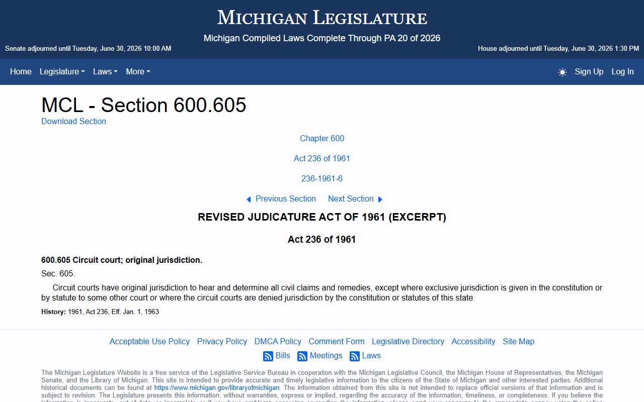Image resolution: width=644 pixels, height=402 pixels.
Task: Open the Chapter 600 link
Action: tap(322, 138)
